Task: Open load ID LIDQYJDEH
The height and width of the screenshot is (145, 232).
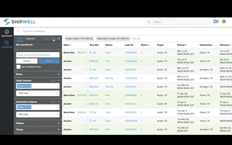Action: (x=130, y=130)
